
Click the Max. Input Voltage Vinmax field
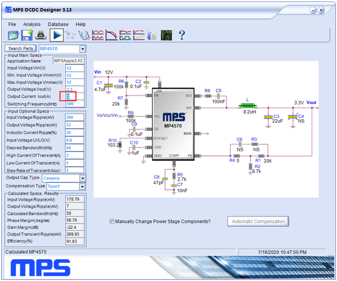(75, 82)
